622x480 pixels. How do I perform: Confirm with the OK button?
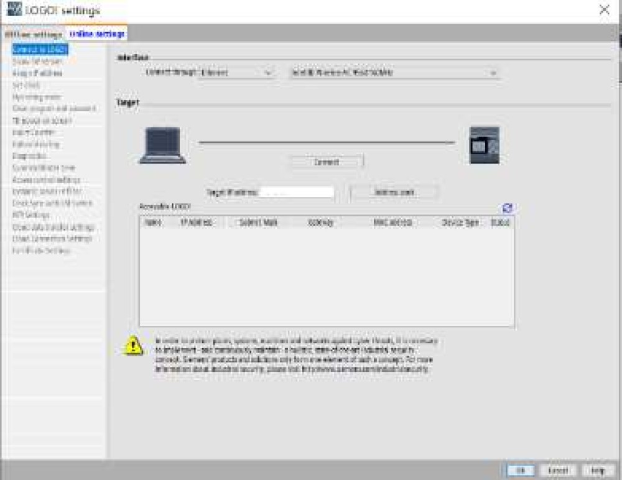pos(521,471)
